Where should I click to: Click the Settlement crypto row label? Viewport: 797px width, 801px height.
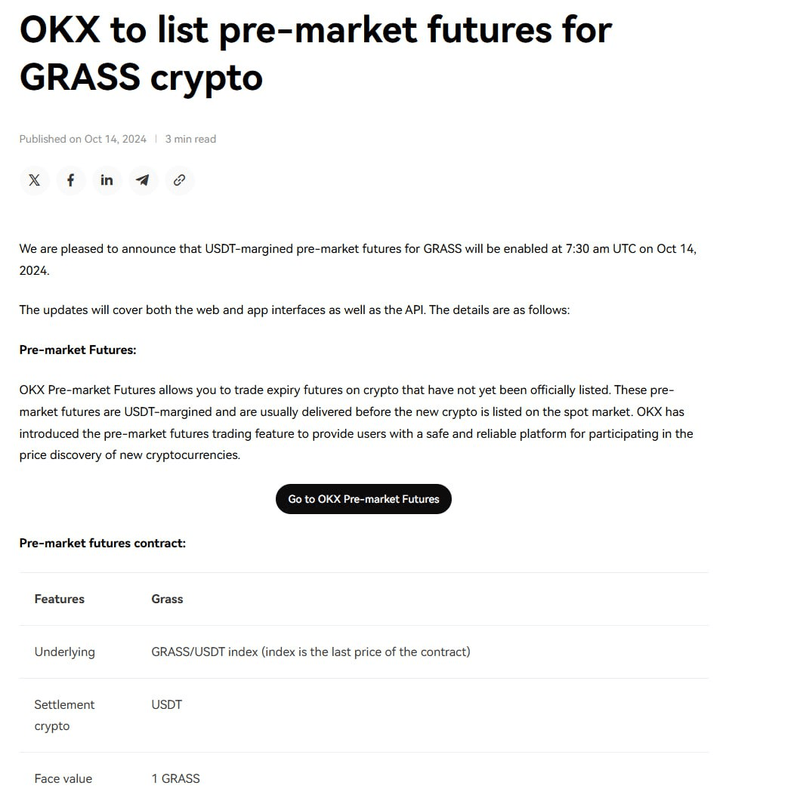pyautogui.click(x=64, y=715)
